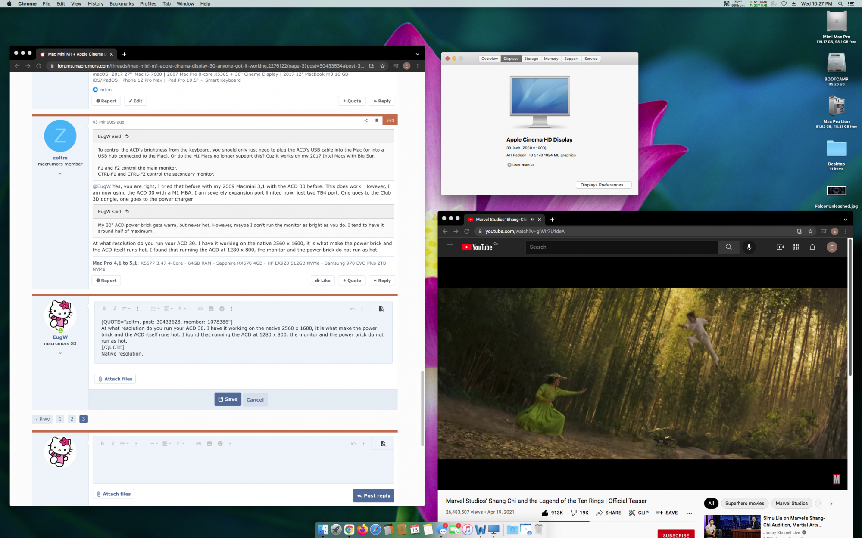Image resolution: width=862 pixels, height=538 pixels.
Task: Click the YouTube create video icon
Action: [780, 247]
